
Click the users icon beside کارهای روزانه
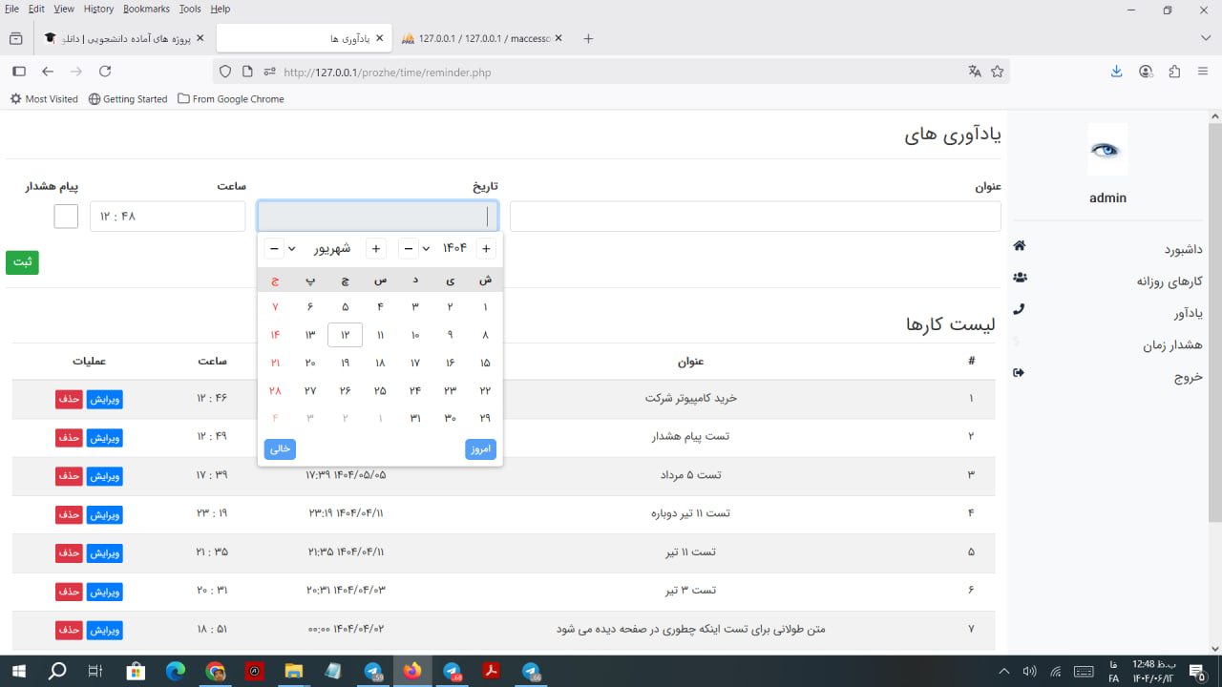click(1020, 278)
